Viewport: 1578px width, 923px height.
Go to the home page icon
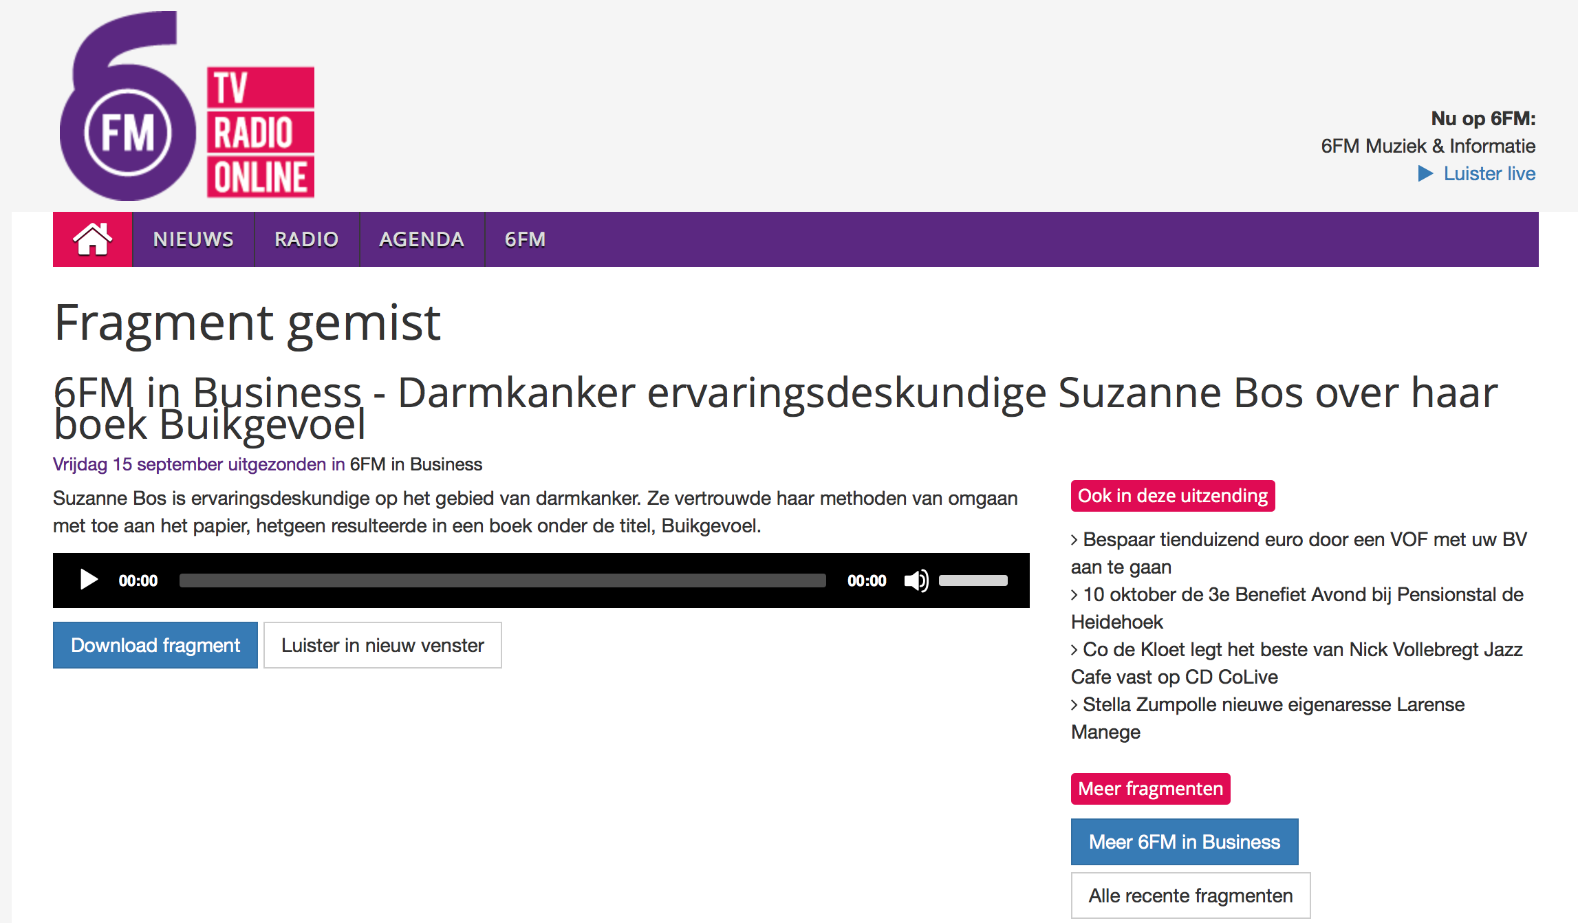pyautogui.click(x=92, y=239)
